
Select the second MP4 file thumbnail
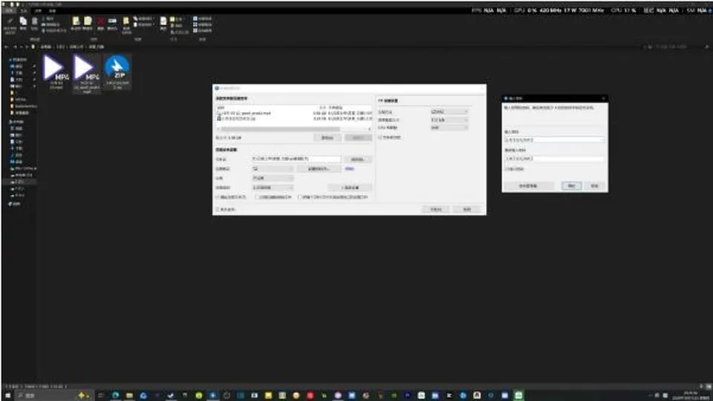pyautogui.click(x=86, y=73)
